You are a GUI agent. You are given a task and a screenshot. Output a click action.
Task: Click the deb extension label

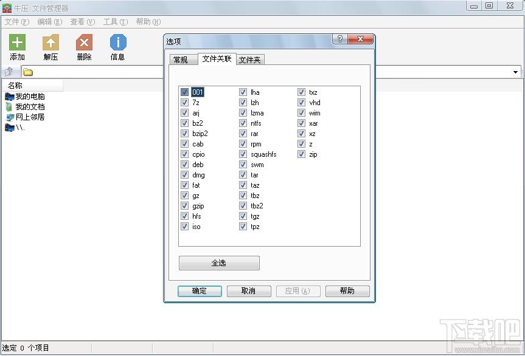pyautogui.click(x=198, y=165)
